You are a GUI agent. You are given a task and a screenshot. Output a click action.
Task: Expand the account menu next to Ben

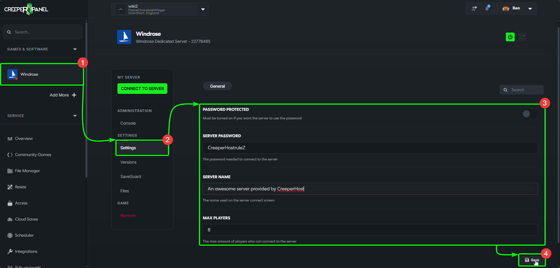pos(530,9)
